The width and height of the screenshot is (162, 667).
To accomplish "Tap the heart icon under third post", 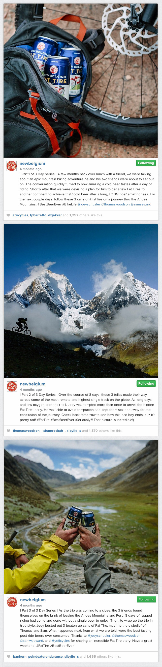I will coord(9,656).
